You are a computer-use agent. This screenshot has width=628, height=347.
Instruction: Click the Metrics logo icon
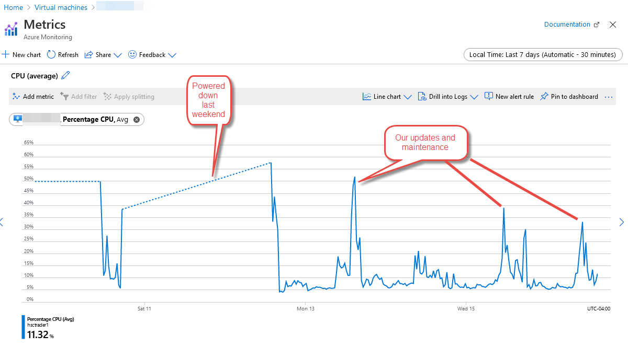tap(11, 28)
